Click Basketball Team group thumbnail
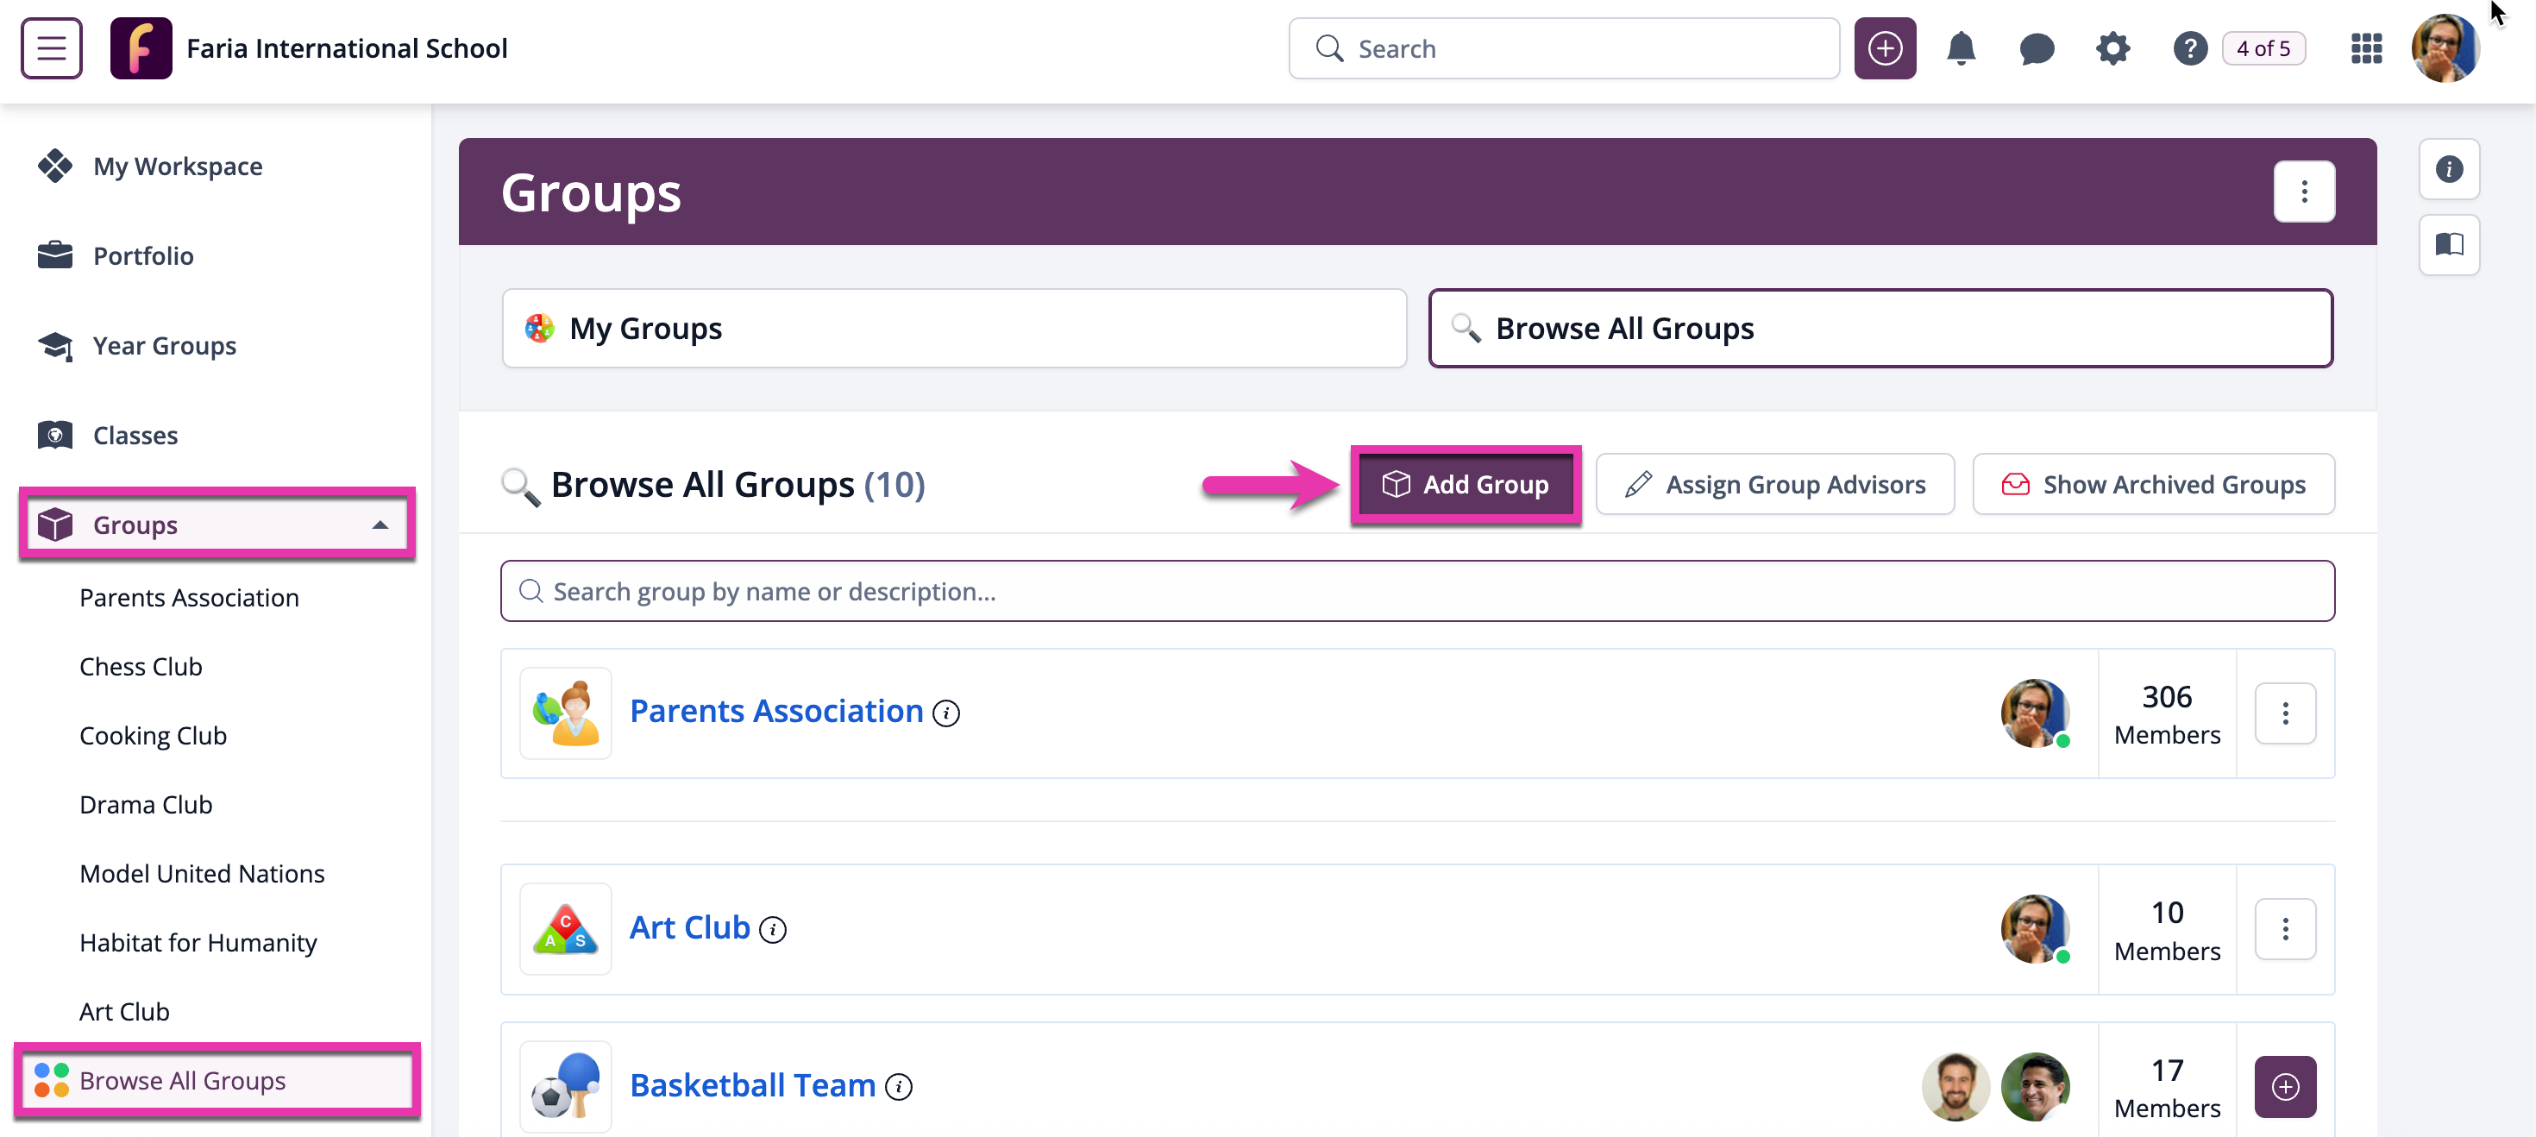The width and height of the screenshot is (2536, 1137). click(x=565, y=1085)
